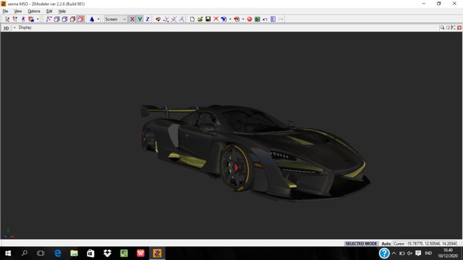This screenshot has height=260, width=463.
Task: Toggle the X axis constraint
Action: (132, 19)
